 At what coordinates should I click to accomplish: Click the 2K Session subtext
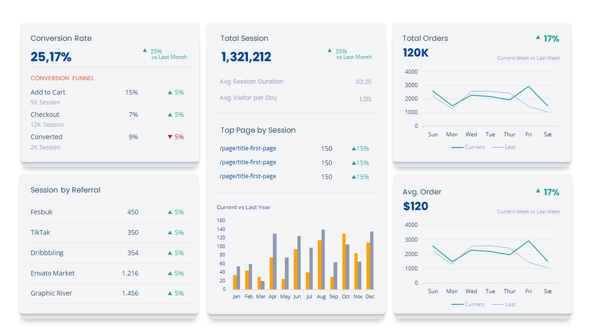coord(45,148)
